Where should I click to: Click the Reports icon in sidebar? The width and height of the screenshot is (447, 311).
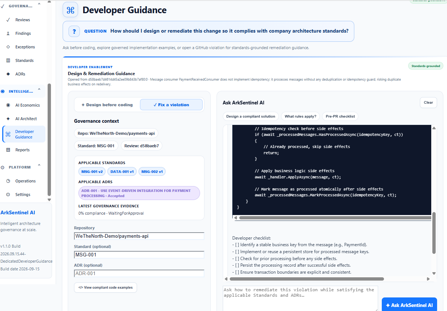click(x=8, y=150)
